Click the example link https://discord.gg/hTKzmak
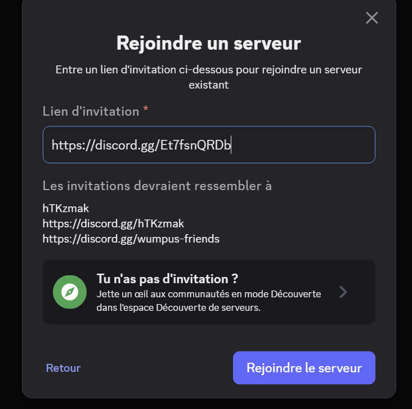The image size is (412, 409). (113, 223)
